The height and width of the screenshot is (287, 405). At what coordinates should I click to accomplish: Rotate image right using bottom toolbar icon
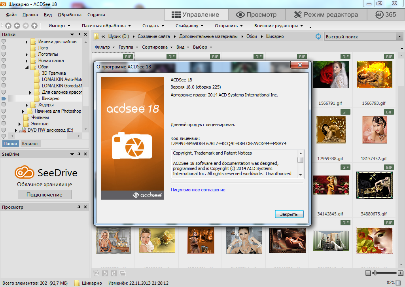coord(114,273)
